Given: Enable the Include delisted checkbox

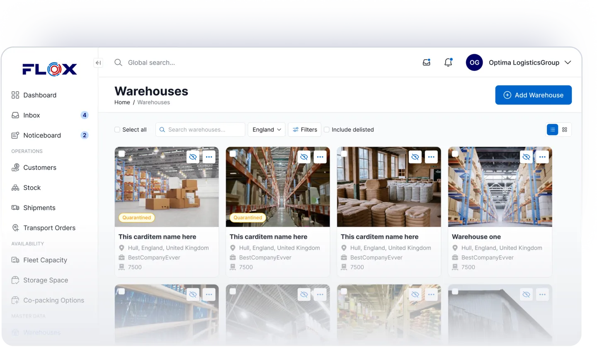Looking at the screenshot, I should point(327,130).
